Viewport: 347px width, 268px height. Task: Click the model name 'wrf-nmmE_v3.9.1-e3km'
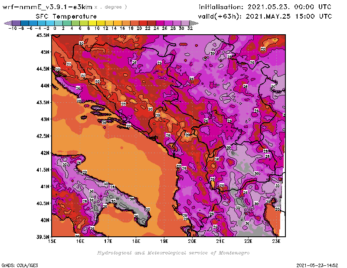pos(47,7)
